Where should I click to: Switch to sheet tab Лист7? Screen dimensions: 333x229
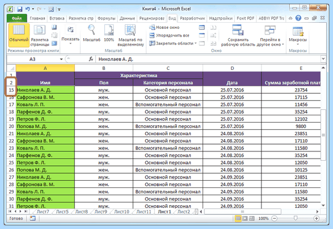click(43, 212)
